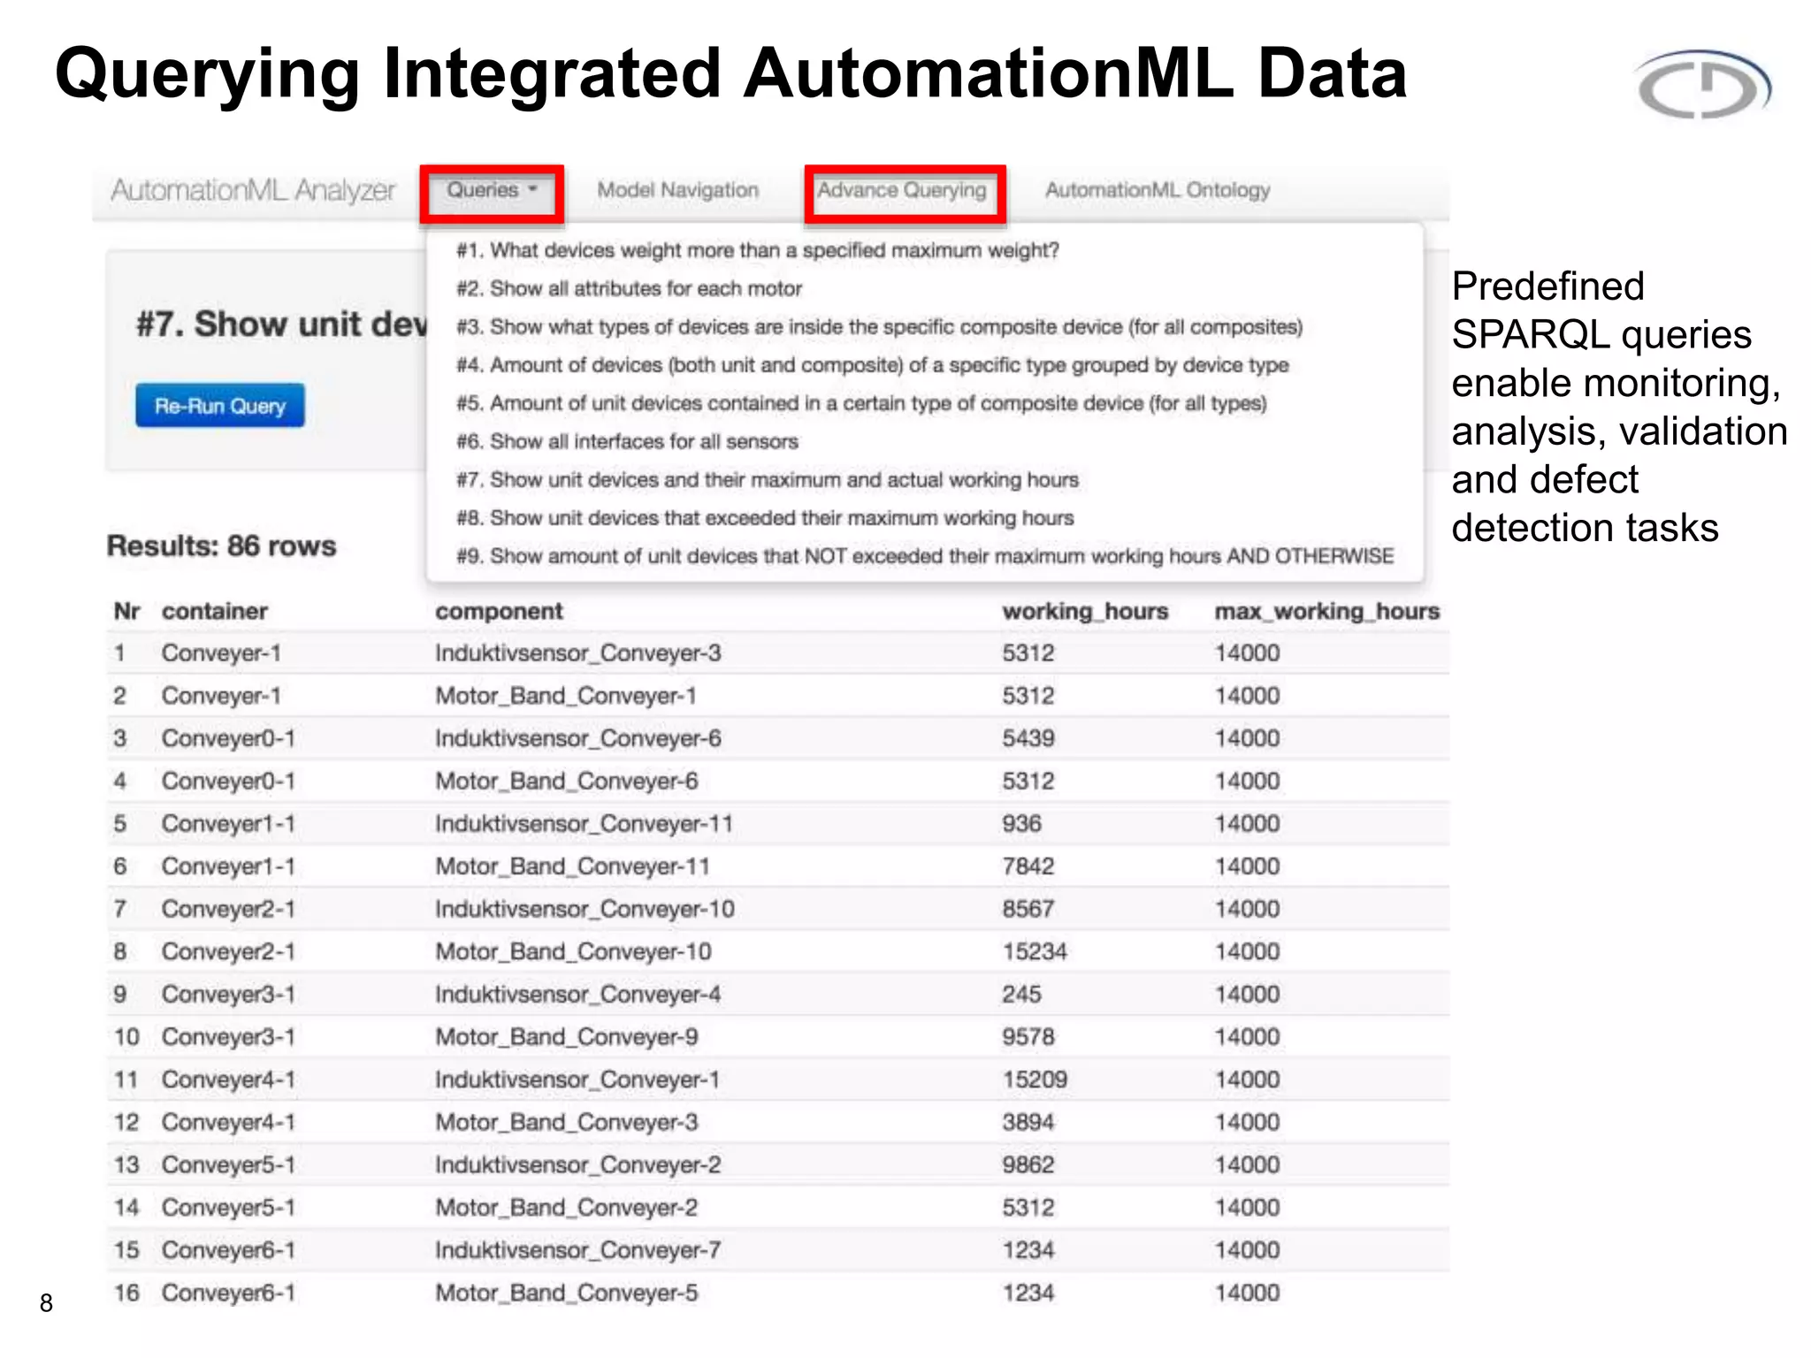Click working hours value 245
The width and height of the screenshot is (1811, 1358).
[1021, 995]
